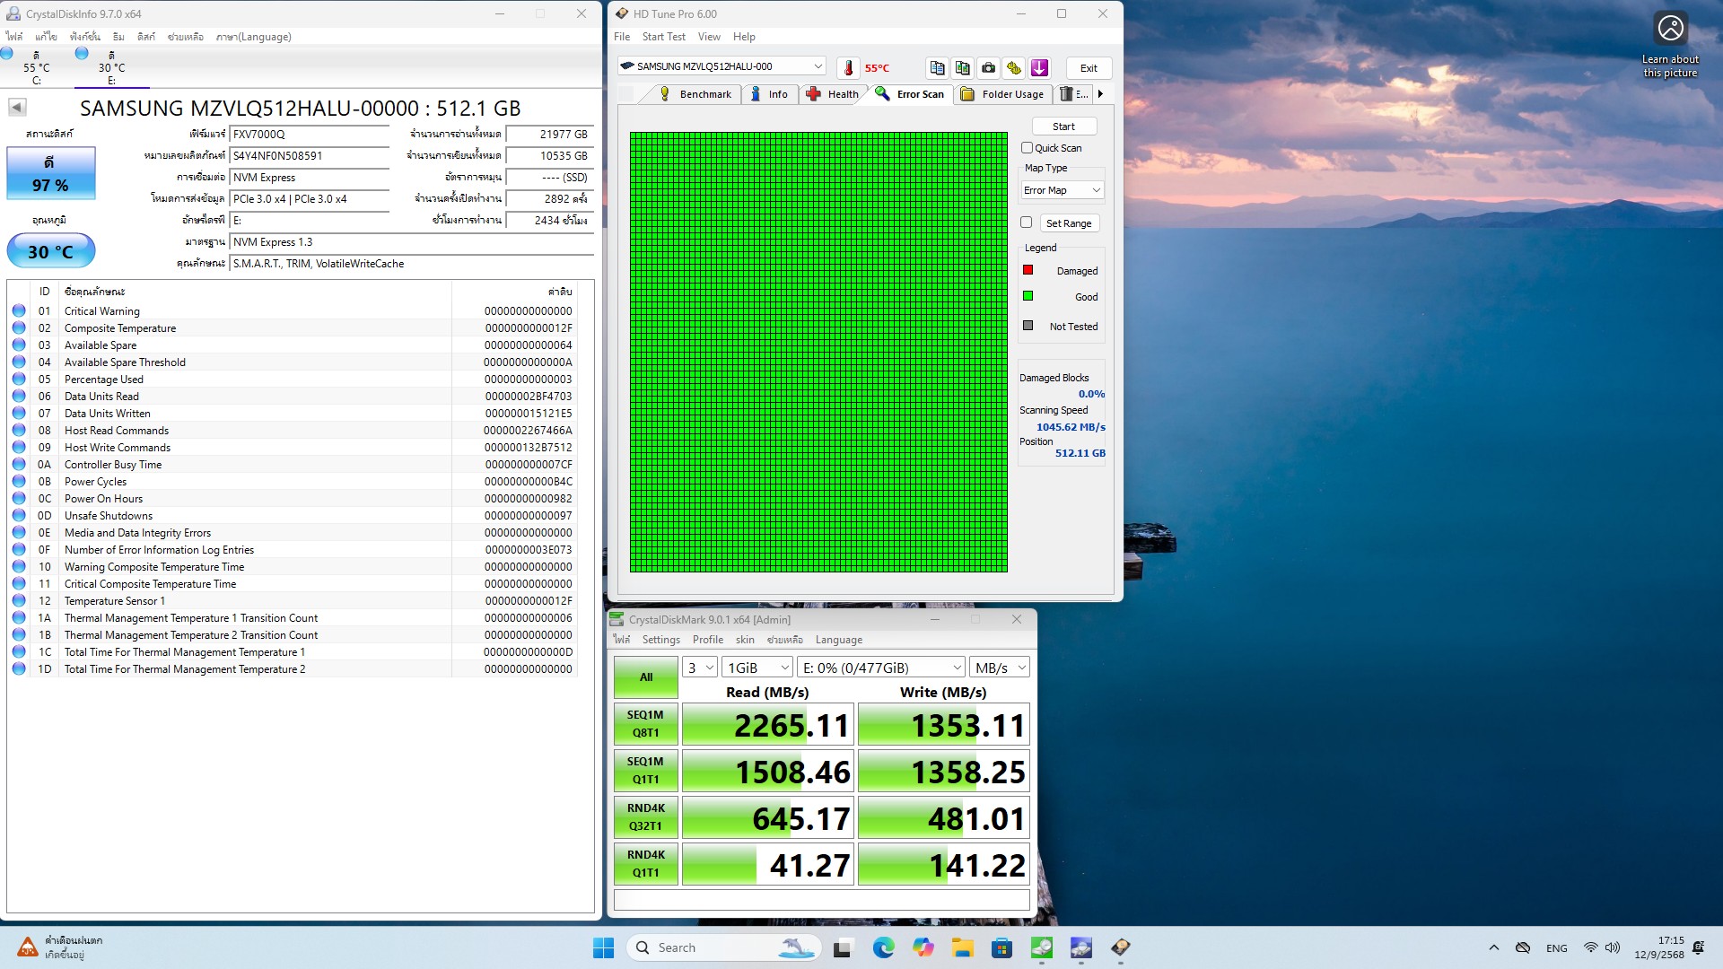This screenshot has width=1723, height=969.
Task: Click the Set Range button
Action: tap(1069, 223)
